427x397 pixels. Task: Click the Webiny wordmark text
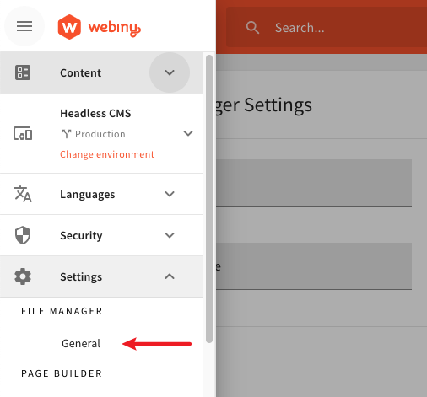pos(115,29)
